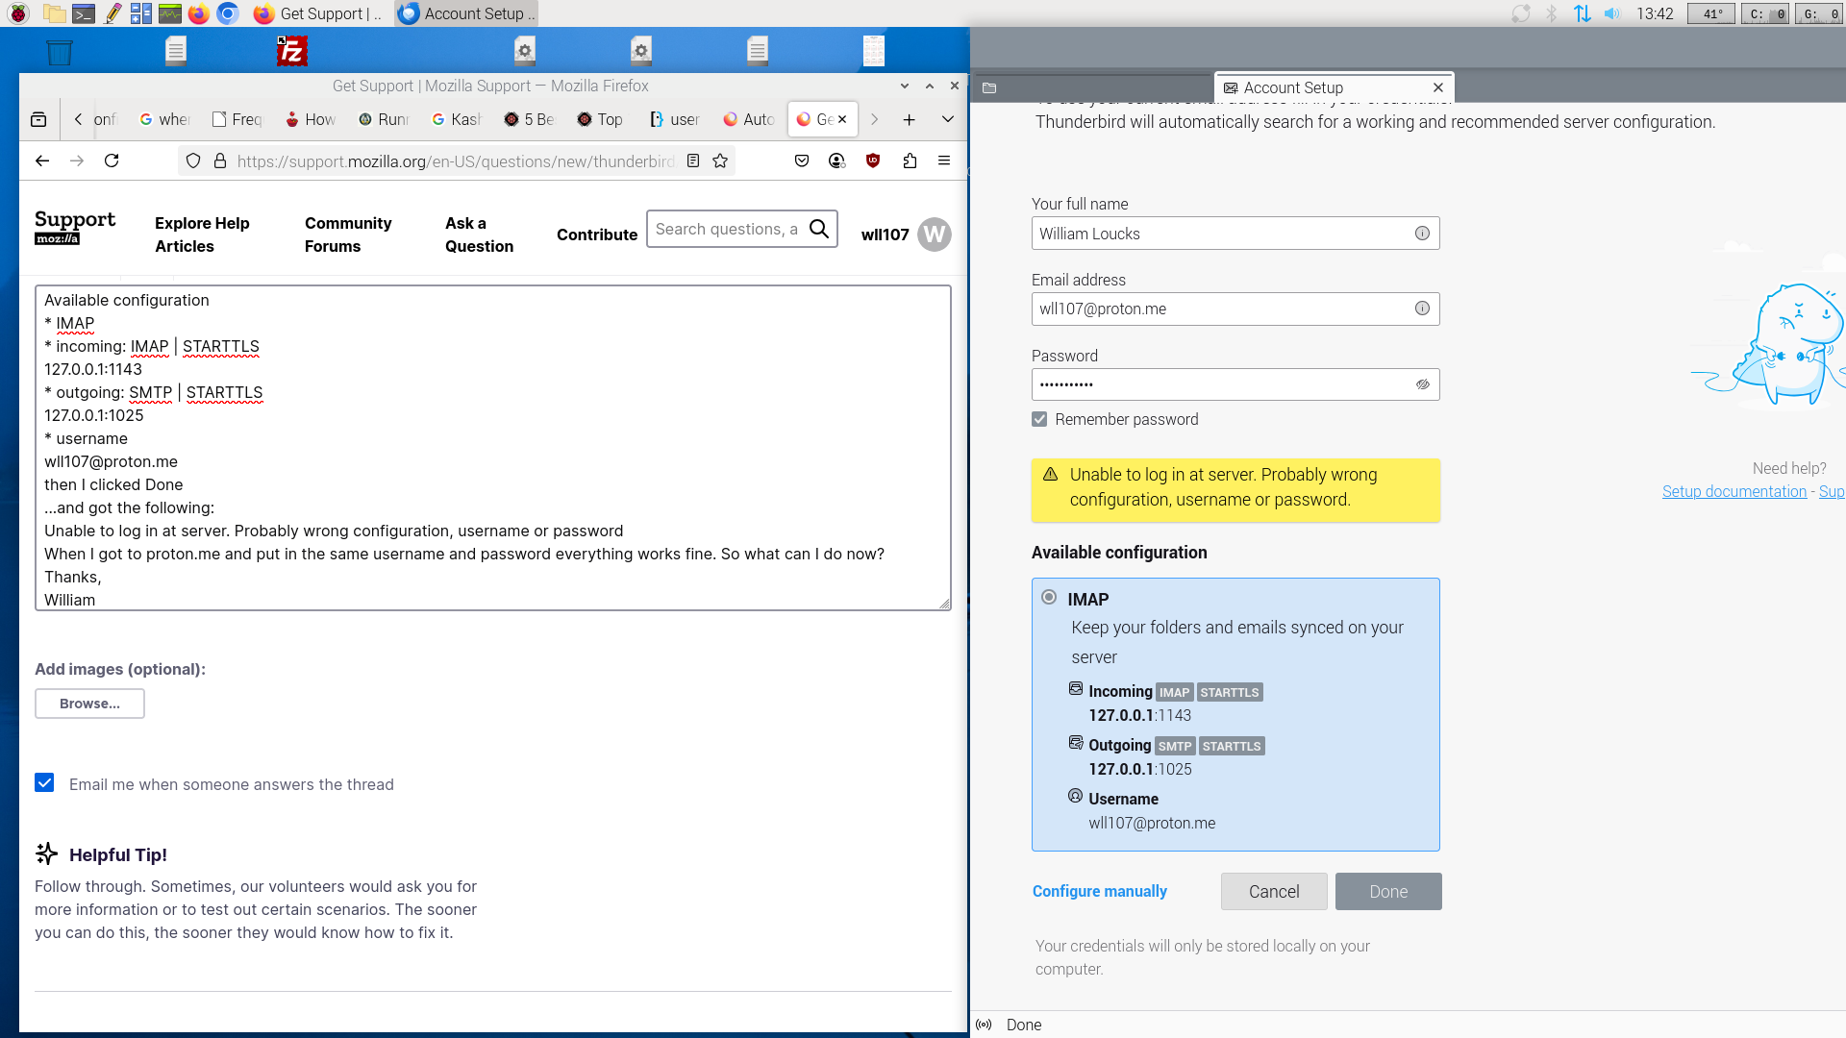Click in the 'Your full name' field
1846x1038 pixels.
pyautogui.click(x=1235, y=233)
